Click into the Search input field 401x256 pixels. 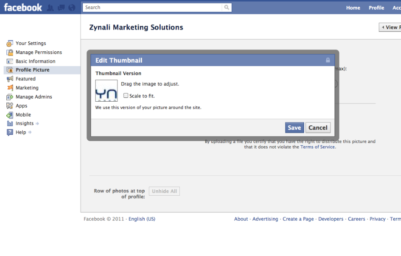(x=152, y=7)
